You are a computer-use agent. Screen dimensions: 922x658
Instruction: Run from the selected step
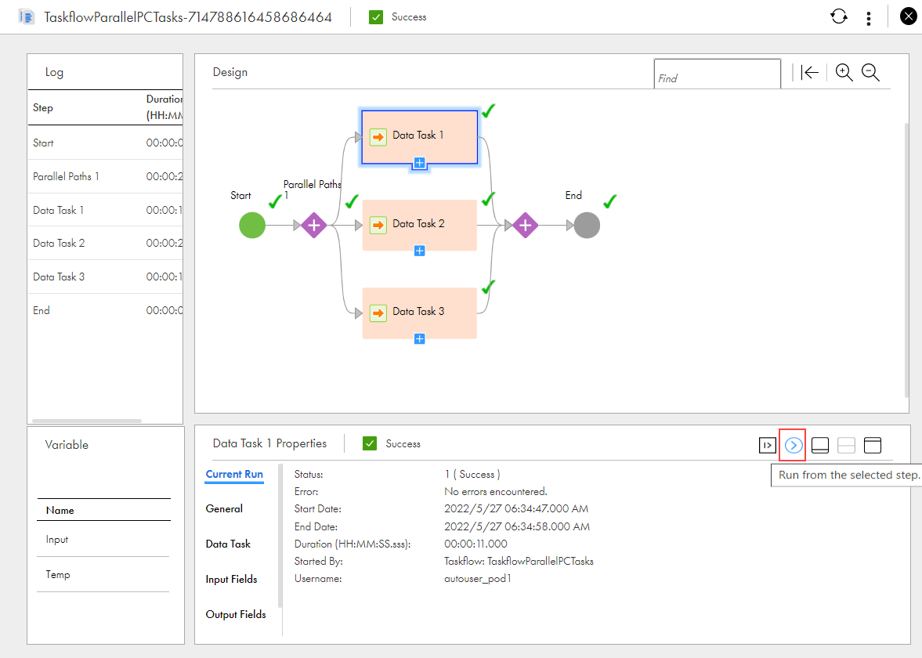click(794, 445)
